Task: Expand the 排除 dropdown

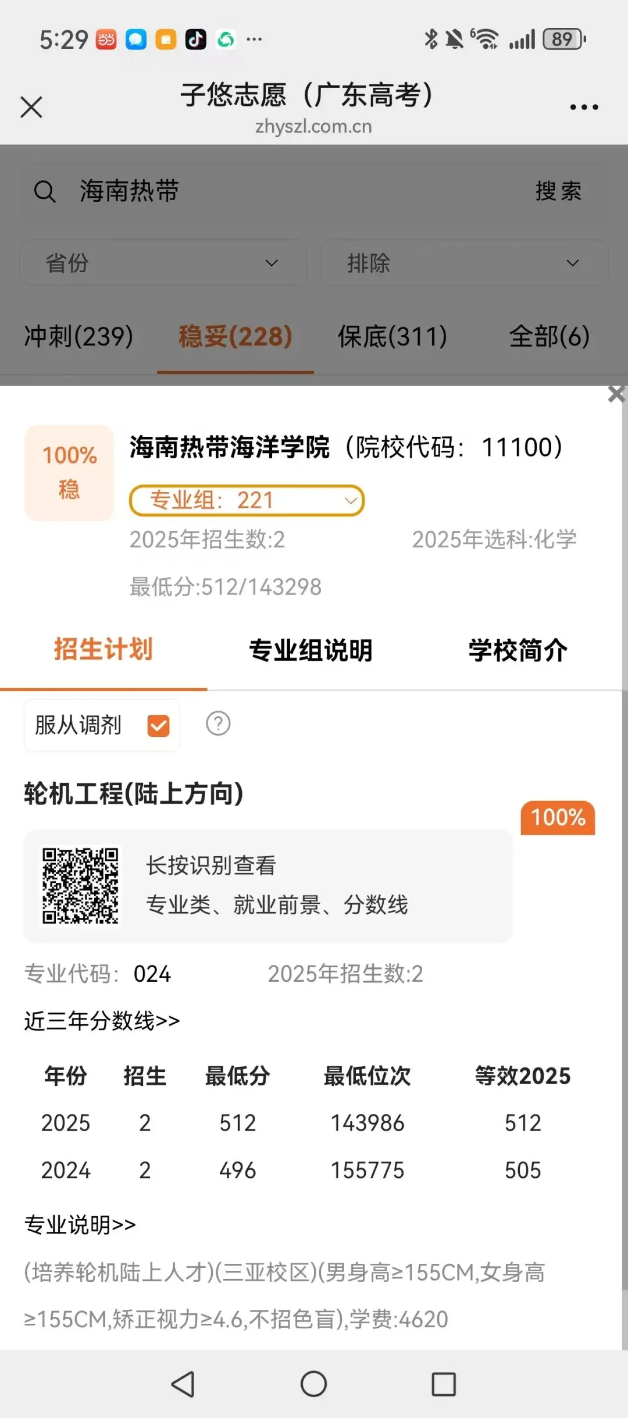Action: pos(464,263)
